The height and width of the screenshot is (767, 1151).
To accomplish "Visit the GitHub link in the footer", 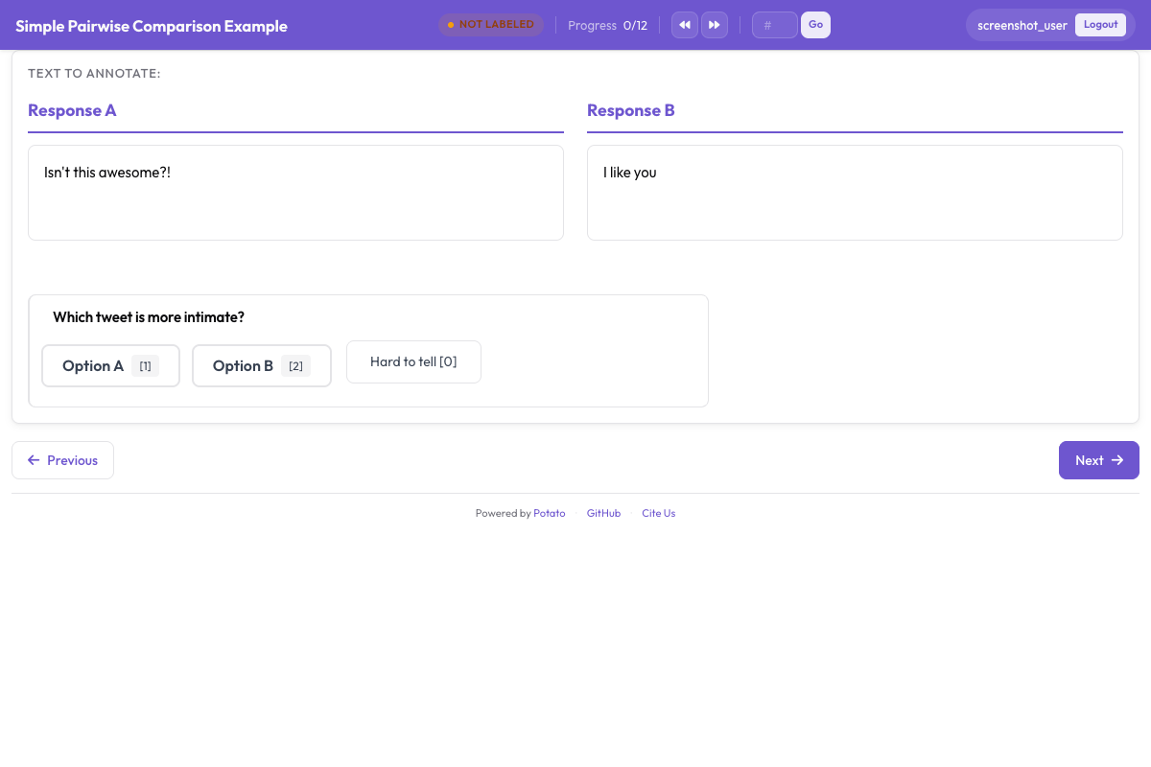I will click(x=603, y=513).
